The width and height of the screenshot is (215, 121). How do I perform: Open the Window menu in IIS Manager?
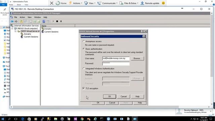(x=37, y=17)
